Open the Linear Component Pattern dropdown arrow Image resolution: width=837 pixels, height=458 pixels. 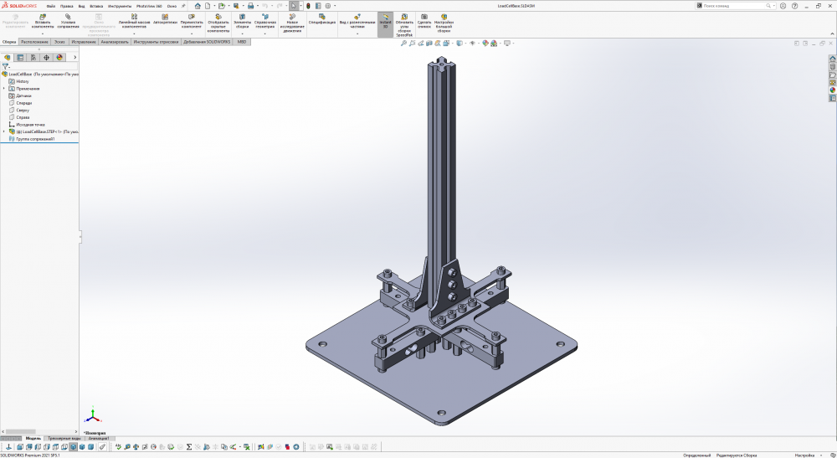134,33
